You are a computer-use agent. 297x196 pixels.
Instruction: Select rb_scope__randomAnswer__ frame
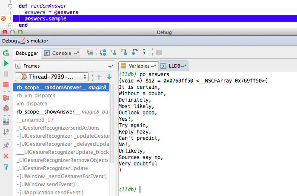tap(61, 88)
